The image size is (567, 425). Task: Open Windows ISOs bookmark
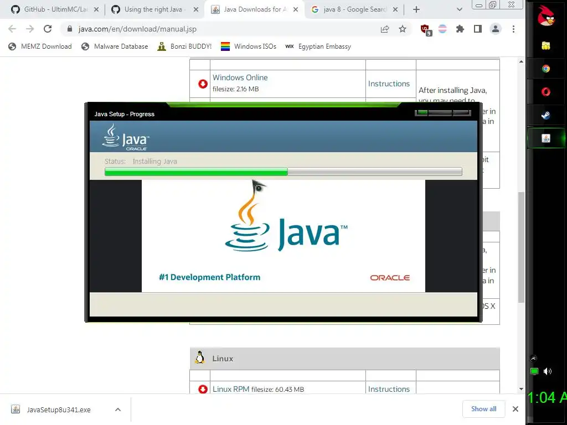[x=249, y=46]
